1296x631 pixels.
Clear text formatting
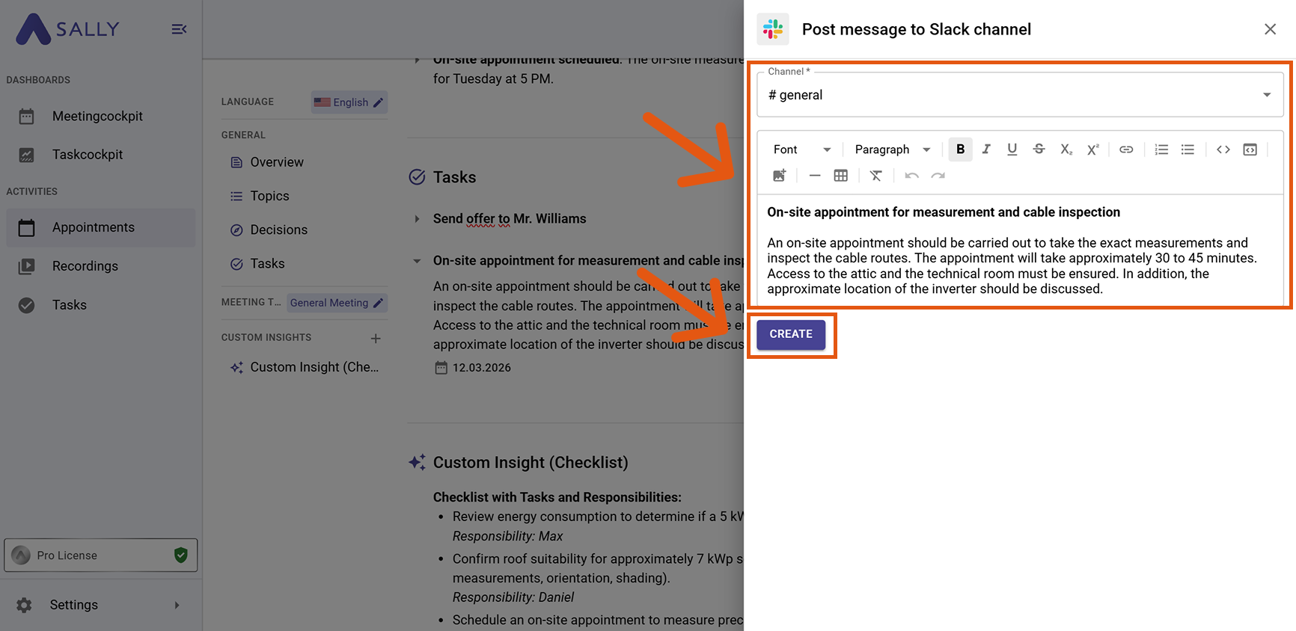[x=875, y=176]
